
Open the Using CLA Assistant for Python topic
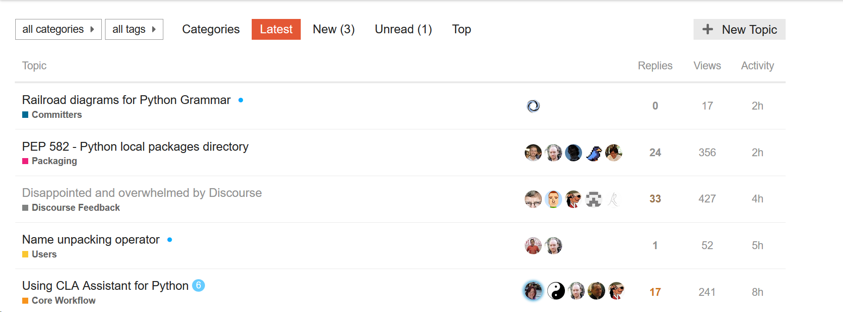[x=105, y=286]
